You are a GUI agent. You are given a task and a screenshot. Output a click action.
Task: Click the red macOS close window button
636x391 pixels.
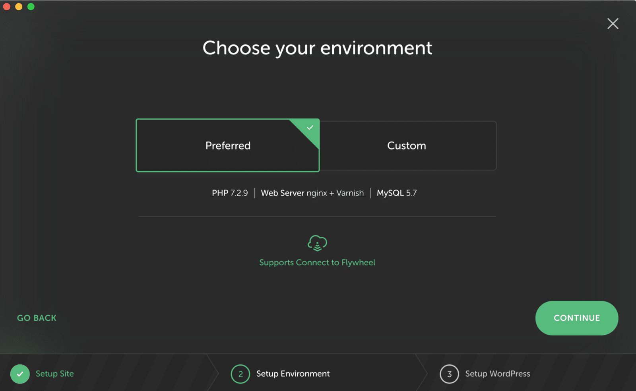point(7,7)
